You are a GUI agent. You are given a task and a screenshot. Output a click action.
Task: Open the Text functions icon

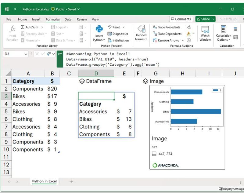(53, 34)
